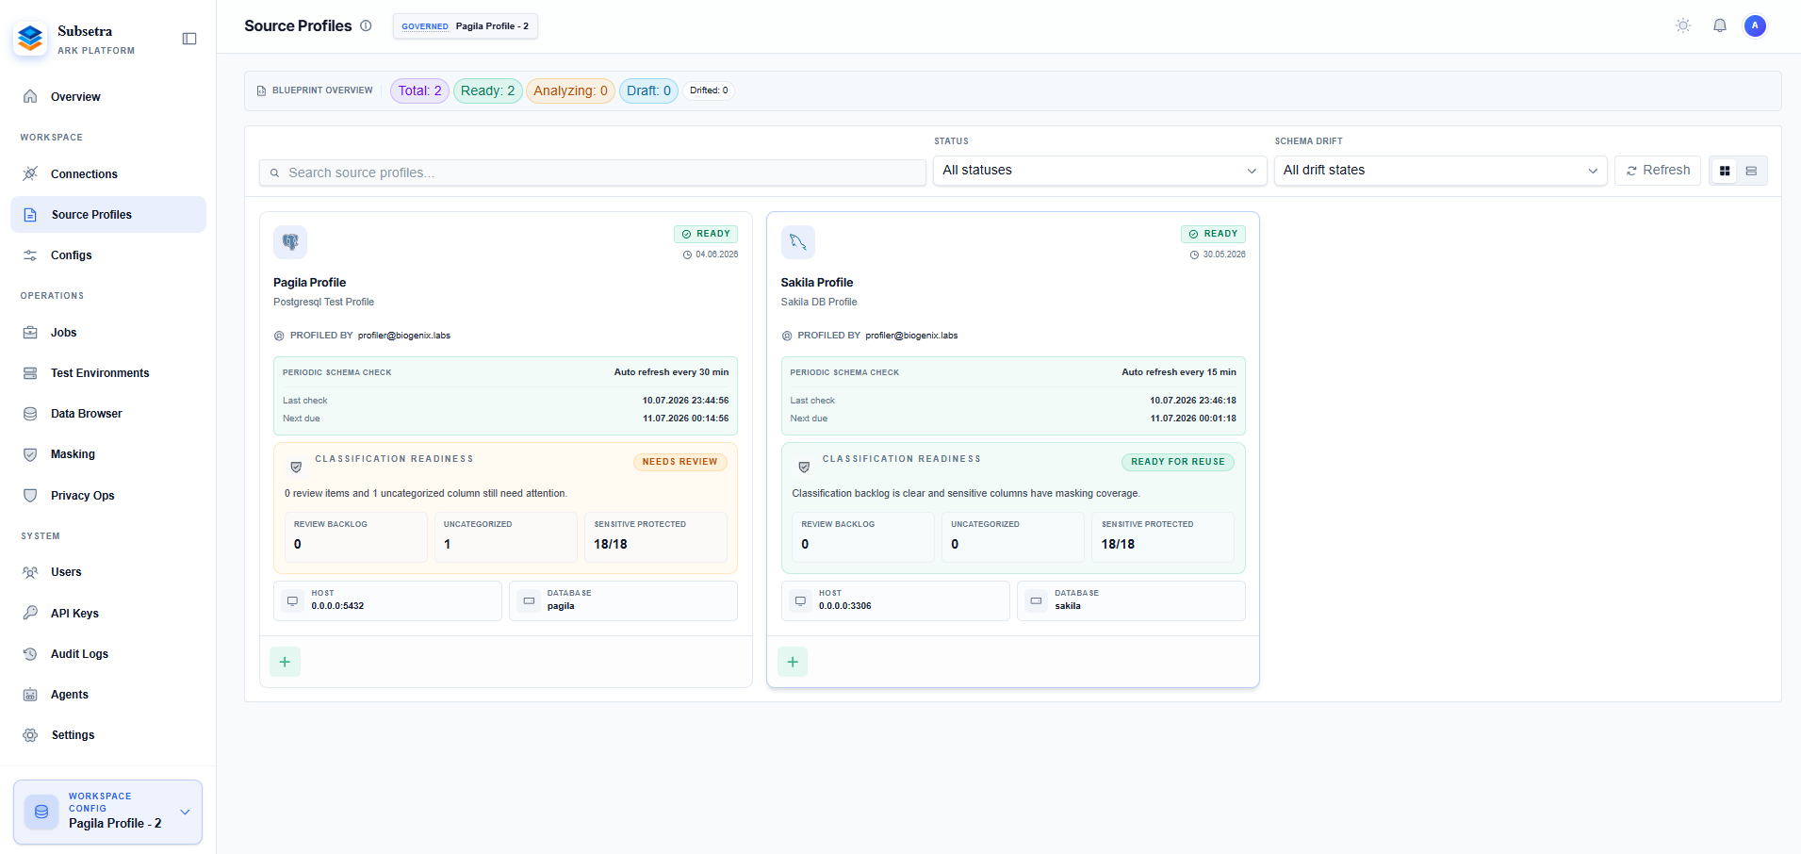This screenshot has height=854, width=1801.
Task: Click the Pagila classification shield icon
Action: click(296, 467)
